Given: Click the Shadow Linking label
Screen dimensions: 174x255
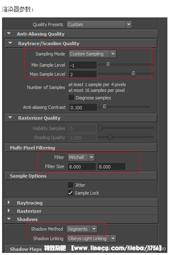Looking at the screenshot, I should click(48, 238).
